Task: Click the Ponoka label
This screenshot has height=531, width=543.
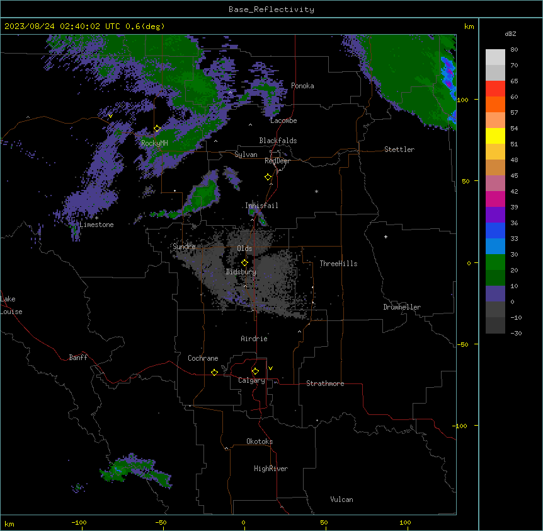Action: tap(302, 86)
